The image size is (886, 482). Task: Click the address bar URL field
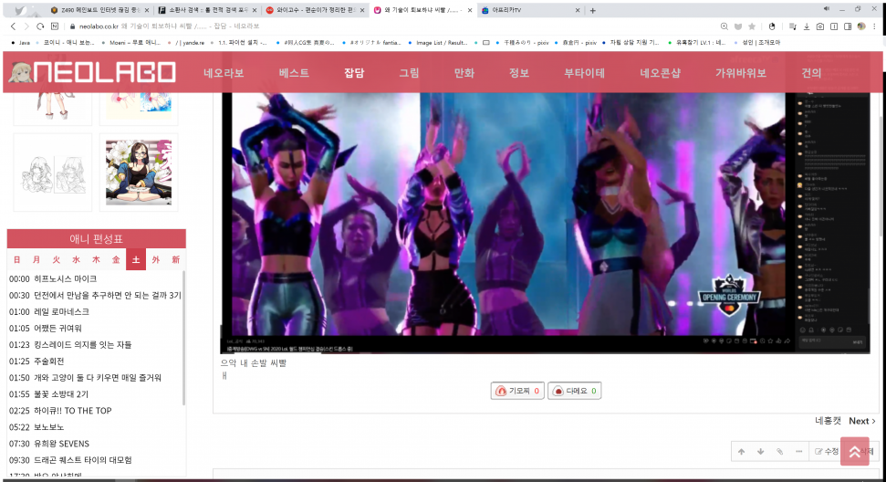[x=395, y=26]
